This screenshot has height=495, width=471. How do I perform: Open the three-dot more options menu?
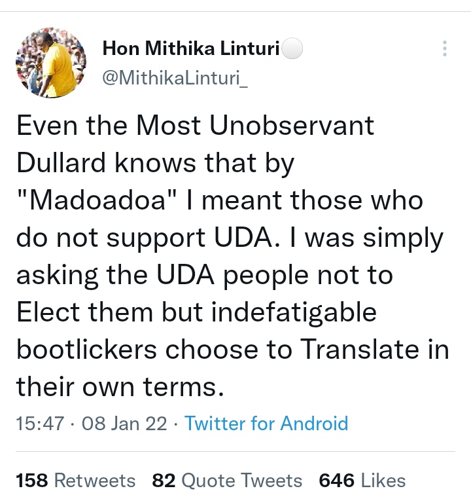point(444,48)
